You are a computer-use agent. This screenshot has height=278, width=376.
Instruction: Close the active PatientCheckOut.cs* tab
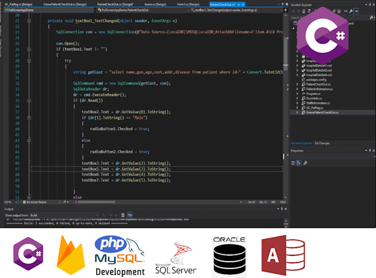tap(243, 4)
